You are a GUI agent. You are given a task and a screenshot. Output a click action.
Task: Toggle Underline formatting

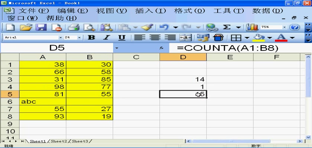pyautogui.click(x=121, y=38)
